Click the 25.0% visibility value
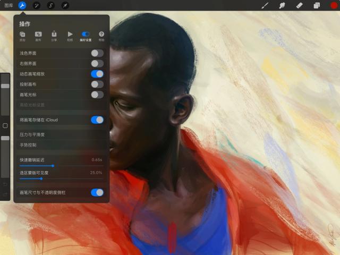340x255 pixels. coord(96,173)
